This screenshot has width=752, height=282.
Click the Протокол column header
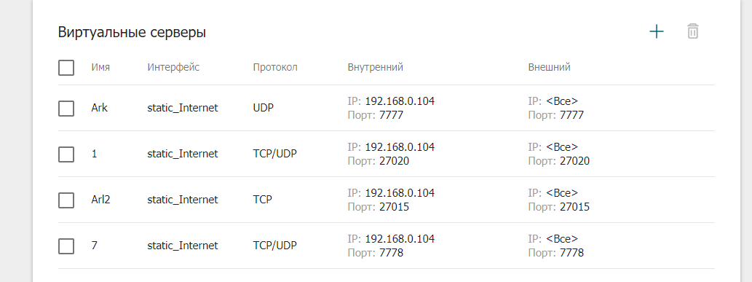coord(275,67)
